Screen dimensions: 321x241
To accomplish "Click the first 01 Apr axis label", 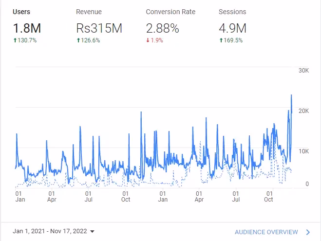I will click(x=52, y=196).
